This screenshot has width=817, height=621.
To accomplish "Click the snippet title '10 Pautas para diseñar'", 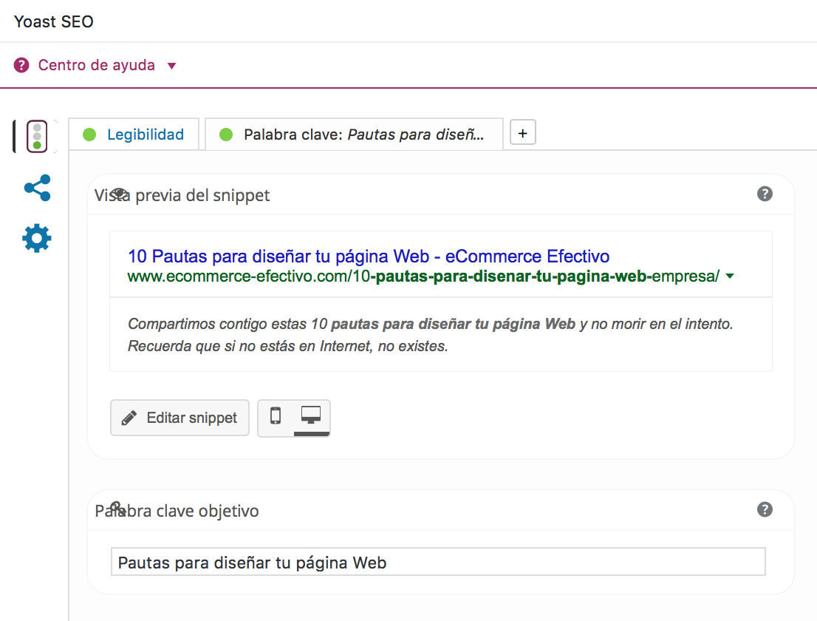I will click(369, 257).
